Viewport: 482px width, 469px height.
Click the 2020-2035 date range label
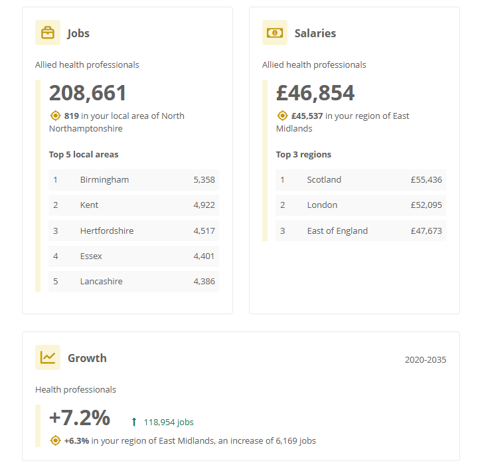tap(426, 360)
